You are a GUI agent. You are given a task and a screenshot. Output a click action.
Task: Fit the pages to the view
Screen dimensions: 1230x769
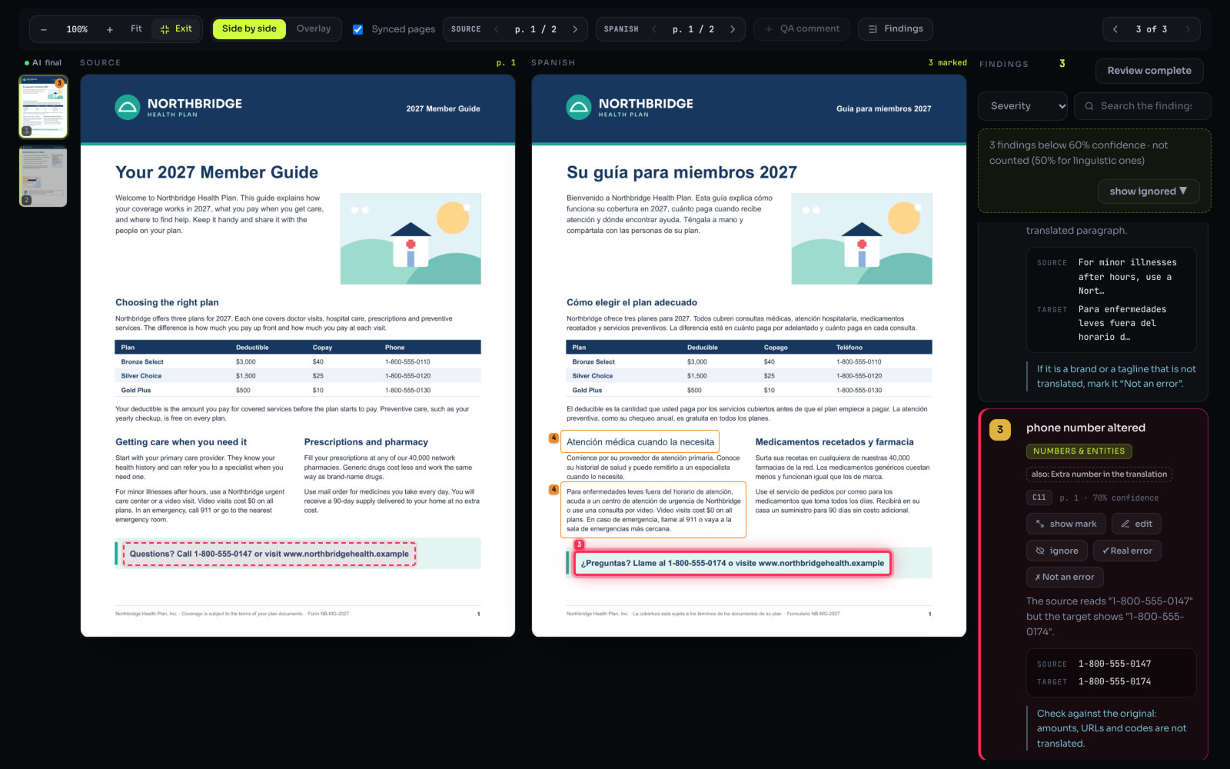136,29
